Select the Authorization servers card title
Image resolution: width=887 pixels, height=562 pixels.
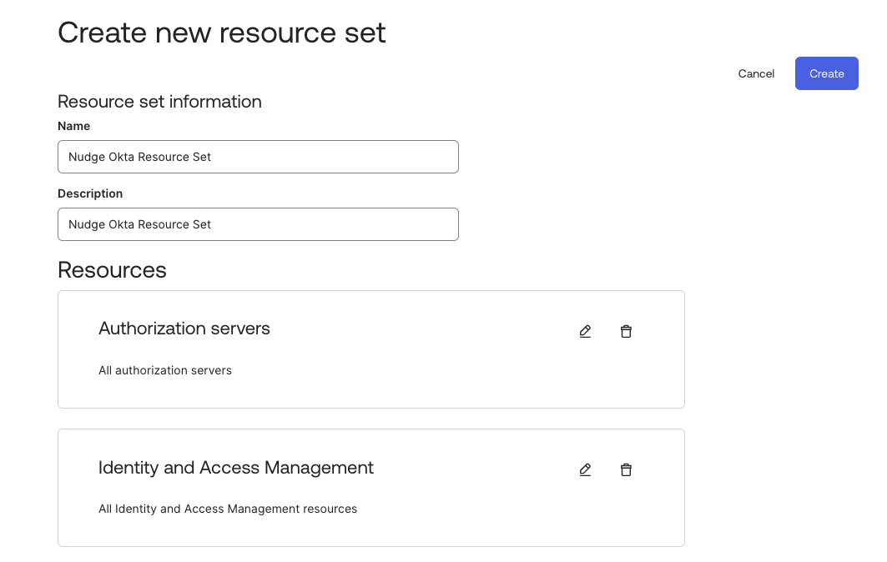(184, 329)
